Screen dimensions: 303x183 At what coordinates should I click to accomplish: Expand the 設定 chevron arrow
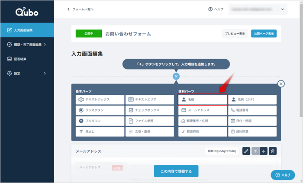point(45,74)
